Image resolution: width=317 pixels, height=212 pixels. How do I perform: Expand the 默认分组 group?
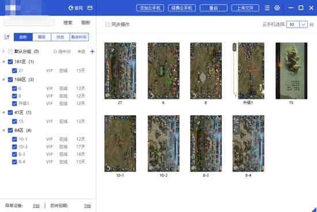(x=3, y=51)
